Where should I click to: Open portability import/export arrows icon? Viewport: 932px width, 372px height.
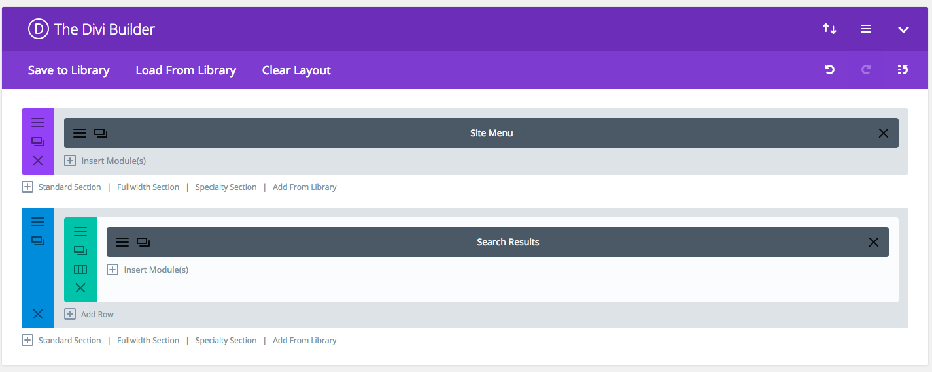tap(829, 29)
